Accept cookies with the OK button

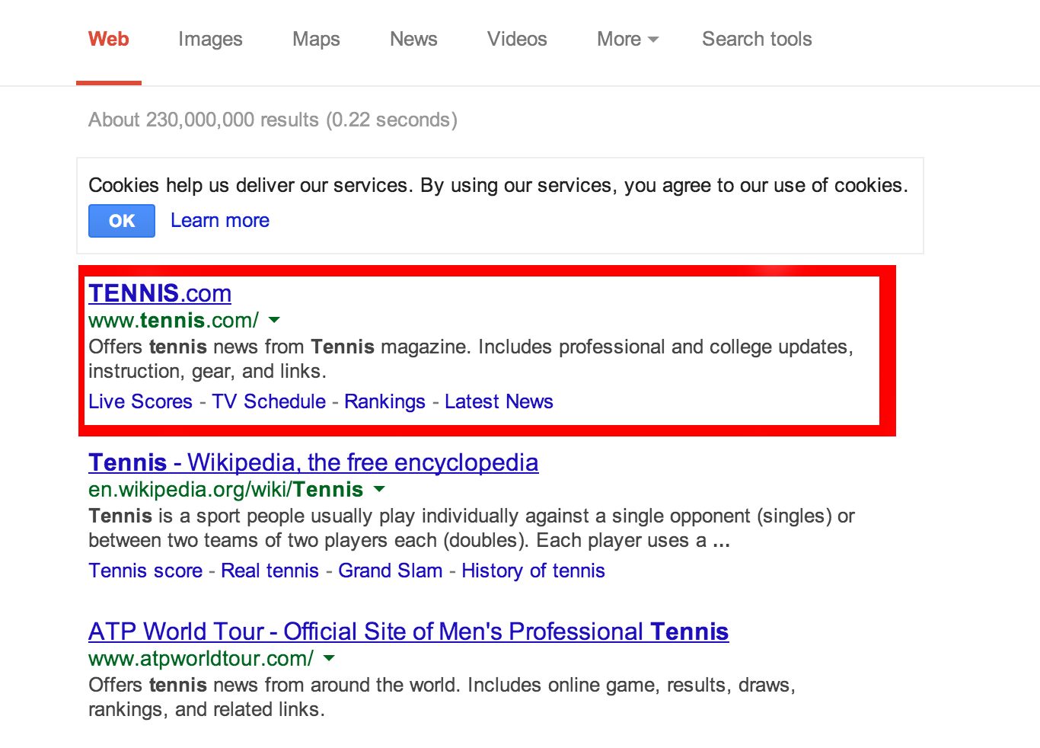pos(122,221)
